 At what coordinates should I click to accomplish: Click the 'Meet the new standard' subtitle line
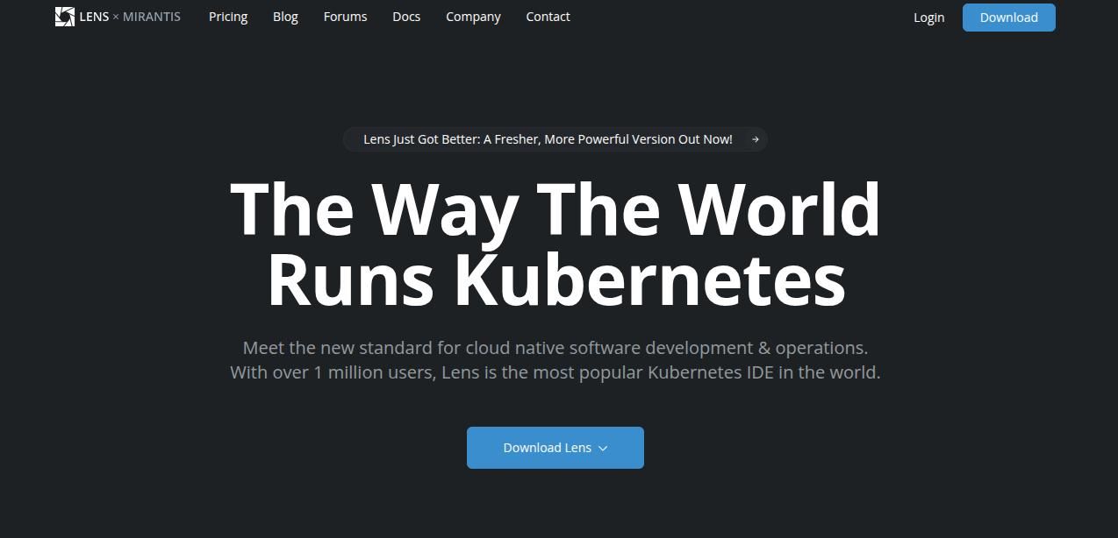coord(555,348)
